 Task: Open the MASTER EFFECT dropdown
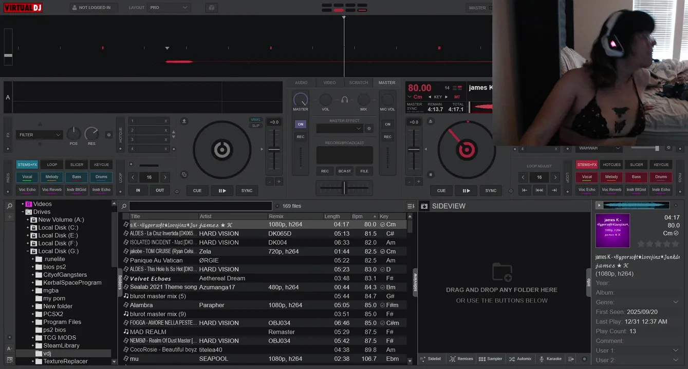(339, 129)
